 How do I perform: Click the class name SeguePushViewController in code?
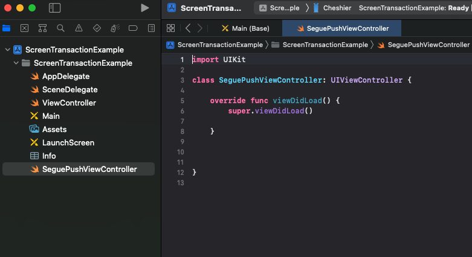[270, 80]
